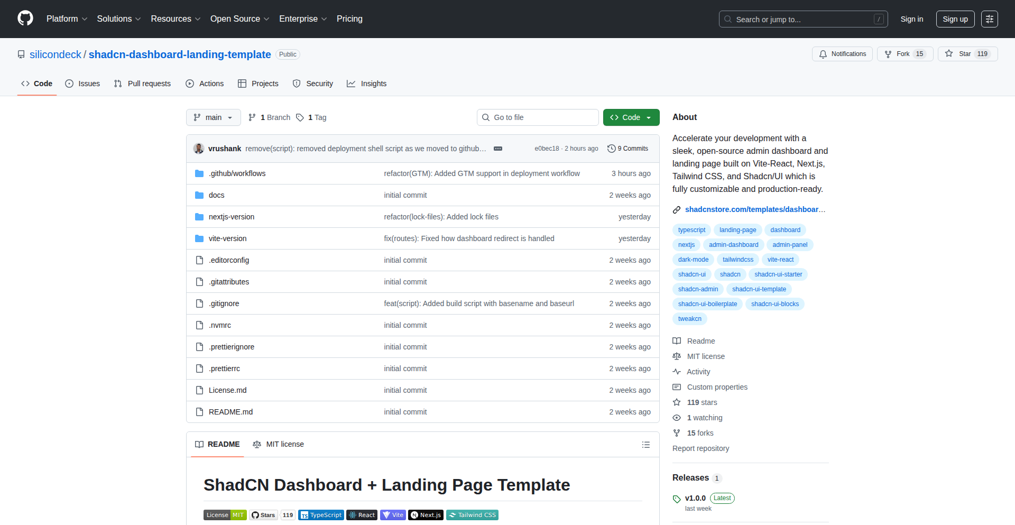Open the License.md file
This screenshot has width=1015, height=525.
point(228,390)
